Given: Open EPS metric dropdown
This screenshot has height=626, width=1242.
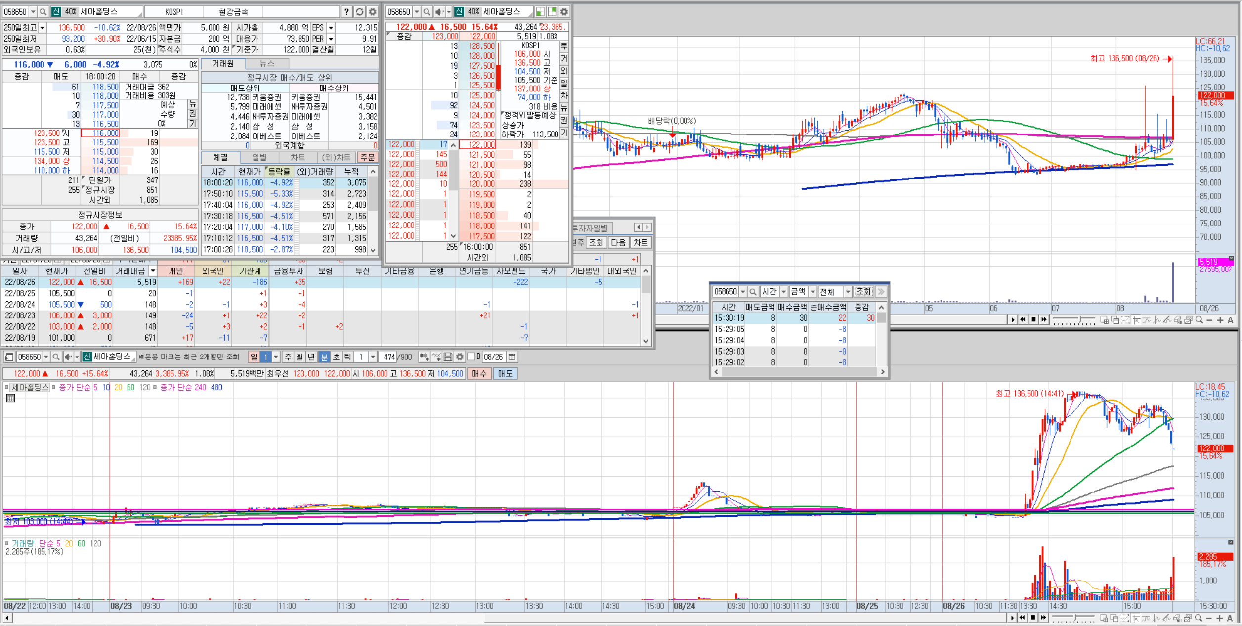Looking at the screenshot, I should 331,28.
